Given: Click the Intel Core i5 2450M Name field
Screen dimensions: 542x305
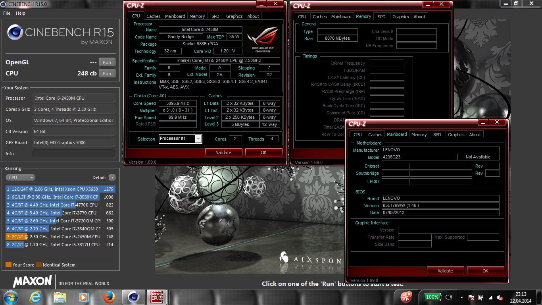Looking at the screenshot, I should click(x=200, y=30).
